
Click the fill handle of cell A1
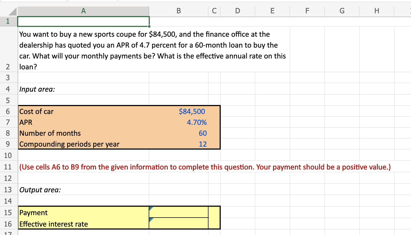(149, 26)
